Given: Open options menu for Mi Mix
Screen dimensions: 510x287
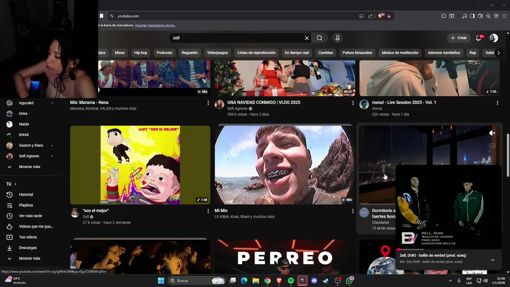Looking at the screenshot, I should (353, 211).
